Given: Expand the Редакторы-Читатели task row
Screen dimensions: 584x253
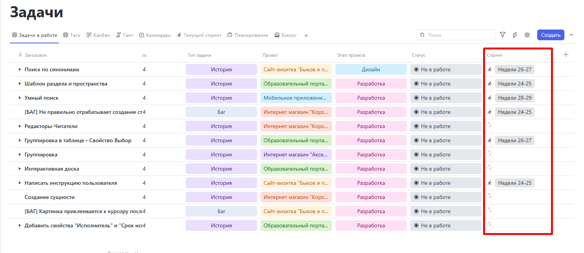Looking at the screenshot, I should 20,126.
